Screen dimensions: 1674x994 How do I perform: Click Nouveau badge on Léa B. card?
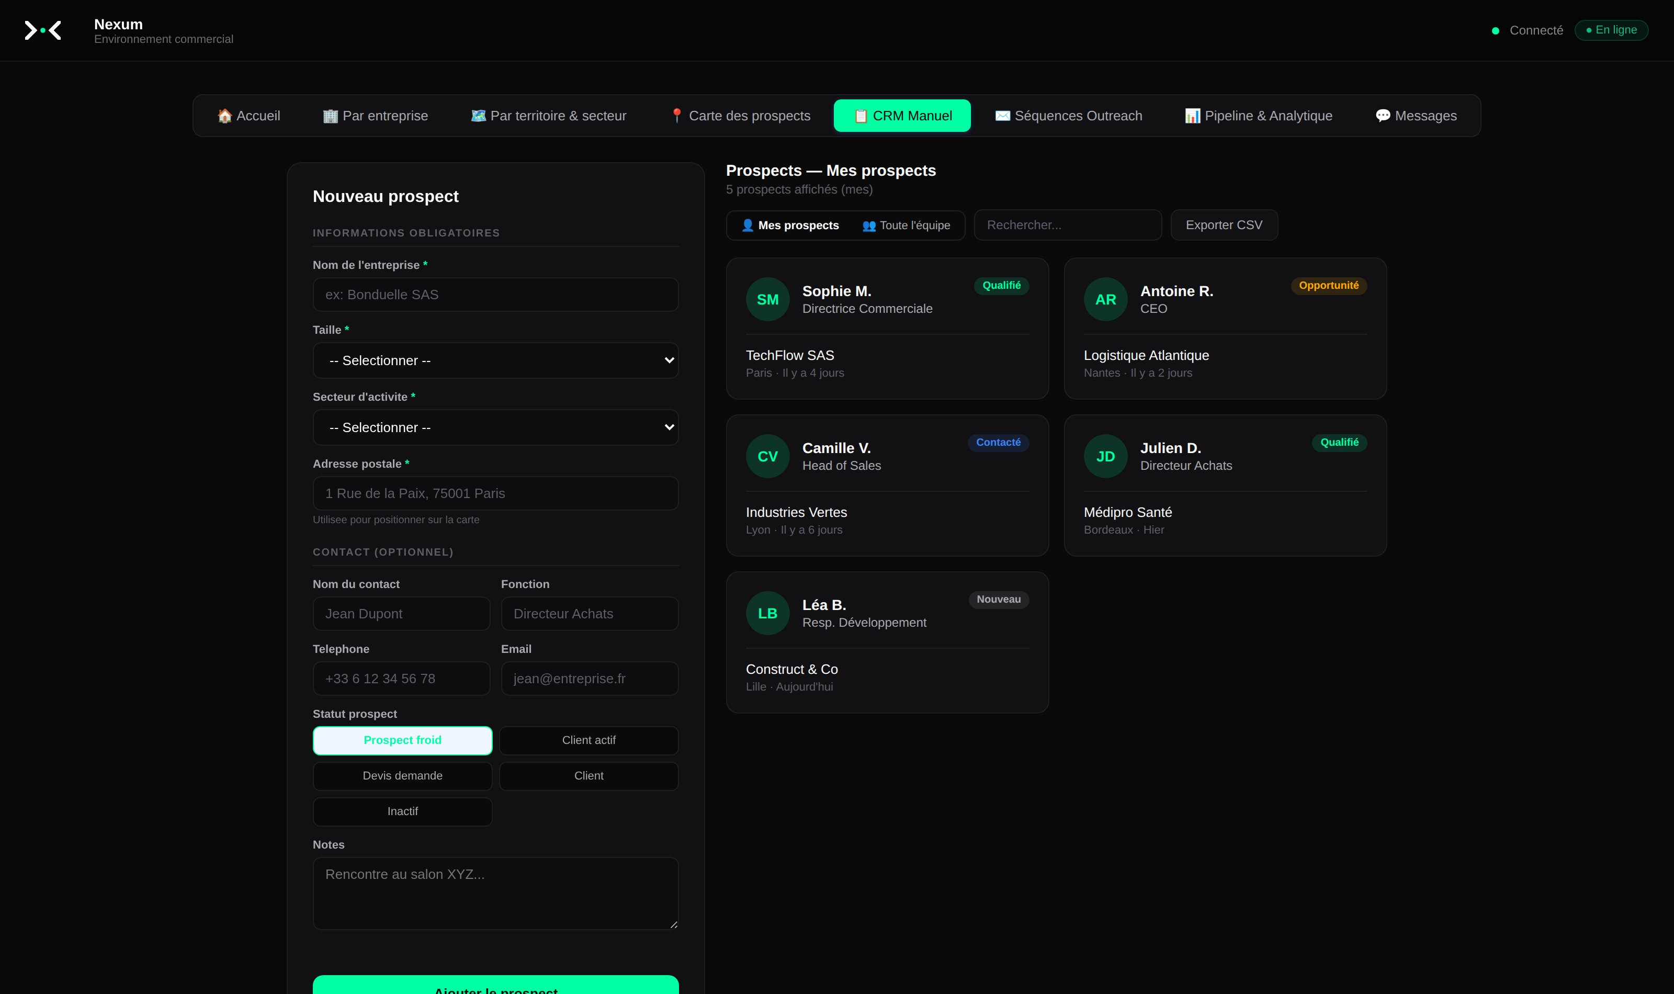coord(998,600)
